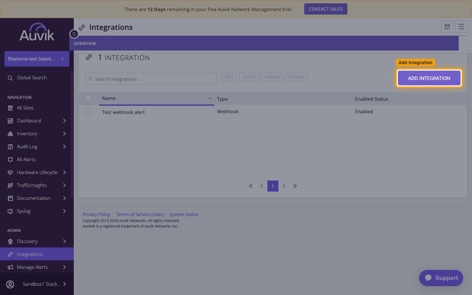Click the Dashboard grid icon
The image size is (472, 295).
[x=10, y=121]
